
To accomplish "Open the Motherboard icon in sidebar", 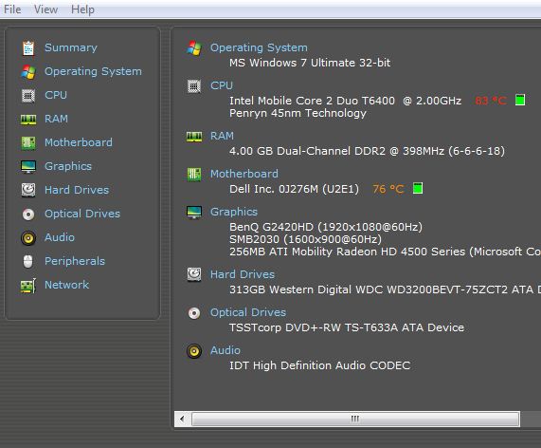I will click(x=28, y=143).
